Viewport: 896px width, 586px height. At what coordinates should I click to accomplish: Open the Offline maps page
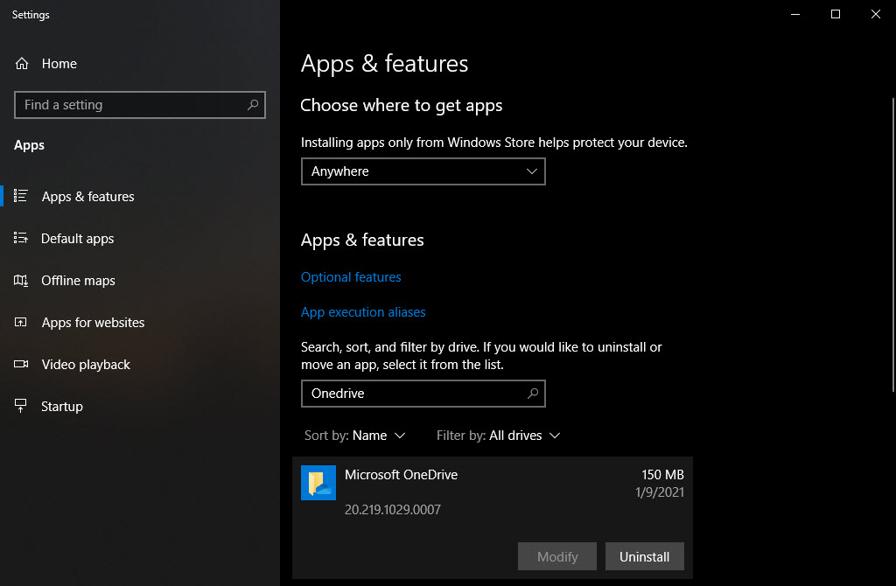(x=78, y=281)
